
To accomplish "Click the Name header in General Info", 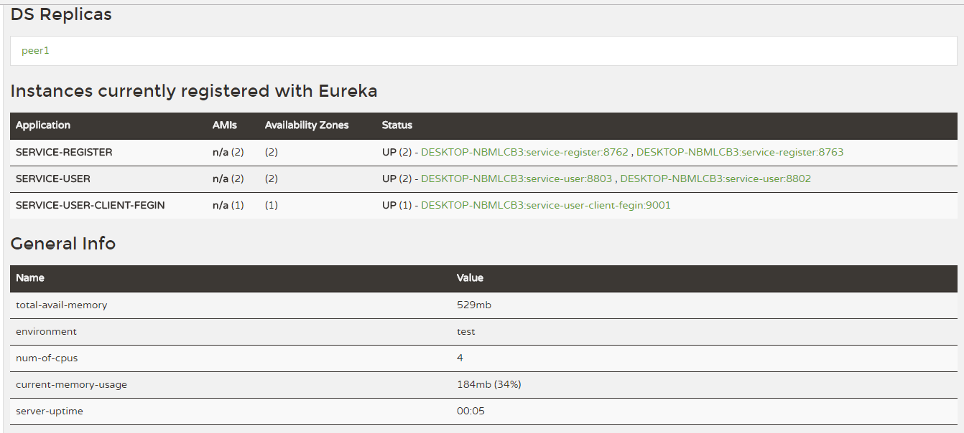I will [30, 277].
